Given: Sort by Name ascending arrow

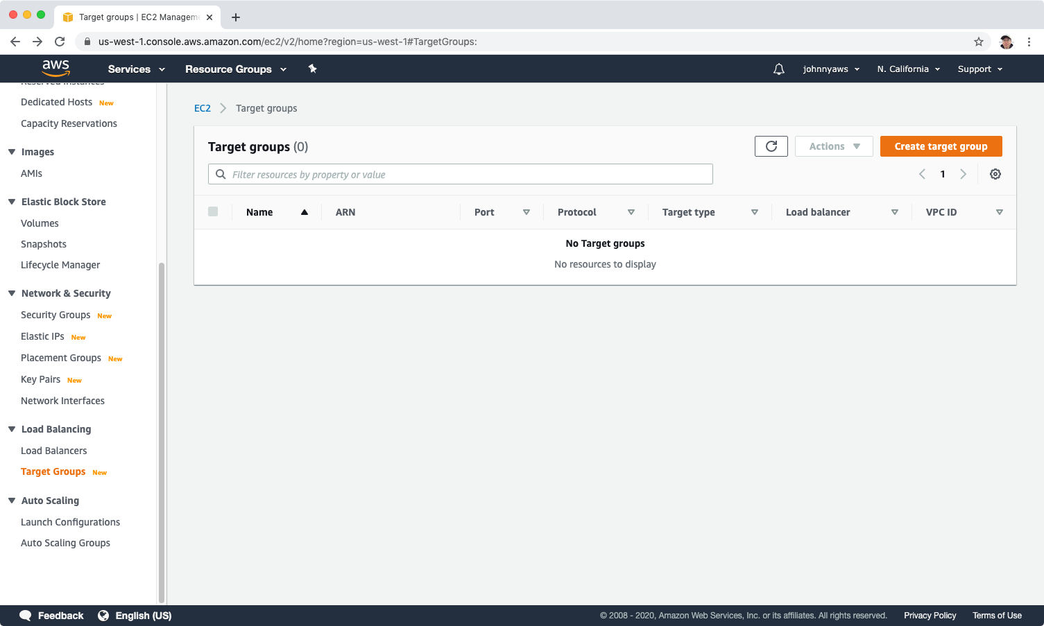Looking at the screenshot, I should pyautogui.click(x=305, y=212).
